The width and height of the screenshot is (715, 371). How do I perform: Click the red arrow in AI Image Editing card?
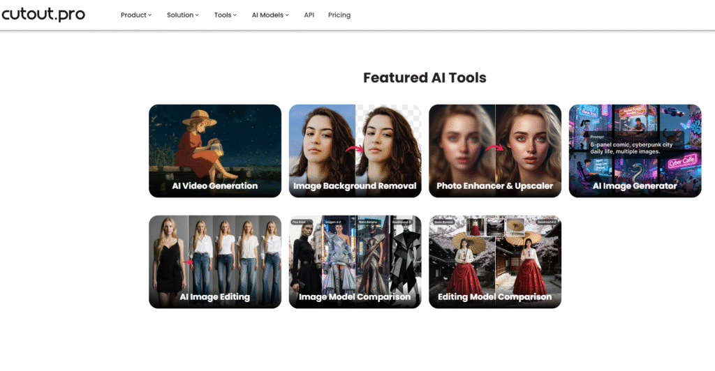coord(187,262)
